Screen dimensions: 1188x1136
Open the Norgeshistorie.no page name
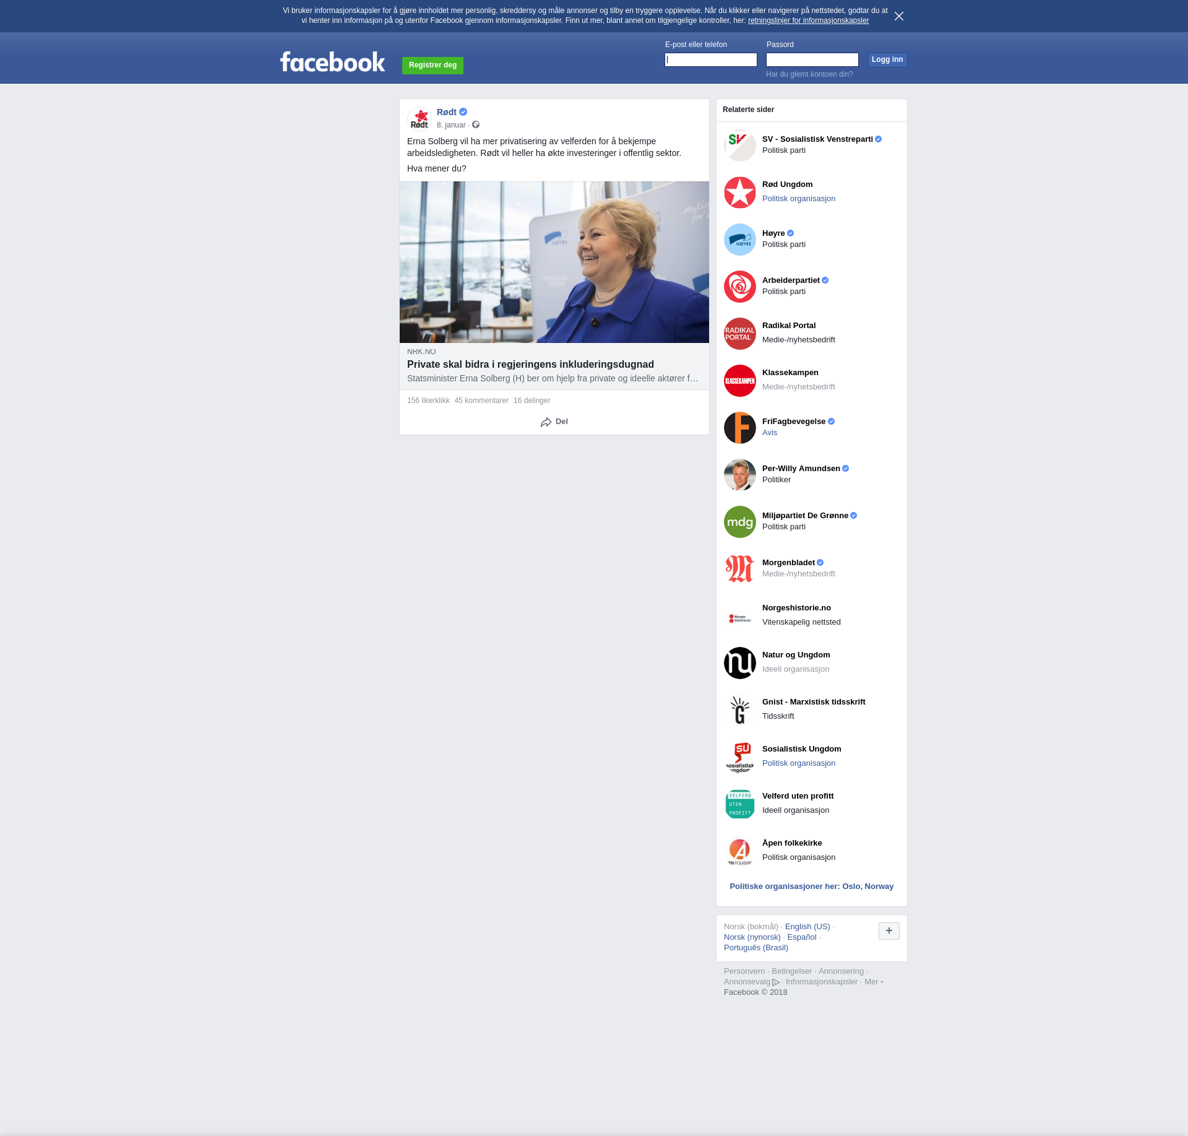[x=796, y=608]
